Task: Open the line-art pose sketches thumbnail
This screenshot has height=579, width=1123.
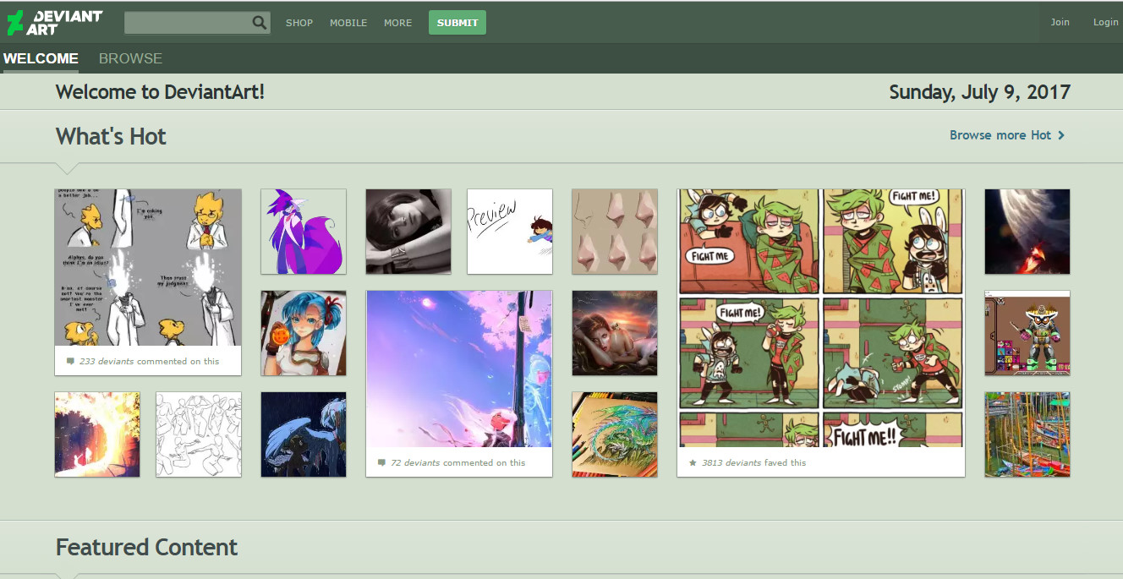Action: coord(199,434)
